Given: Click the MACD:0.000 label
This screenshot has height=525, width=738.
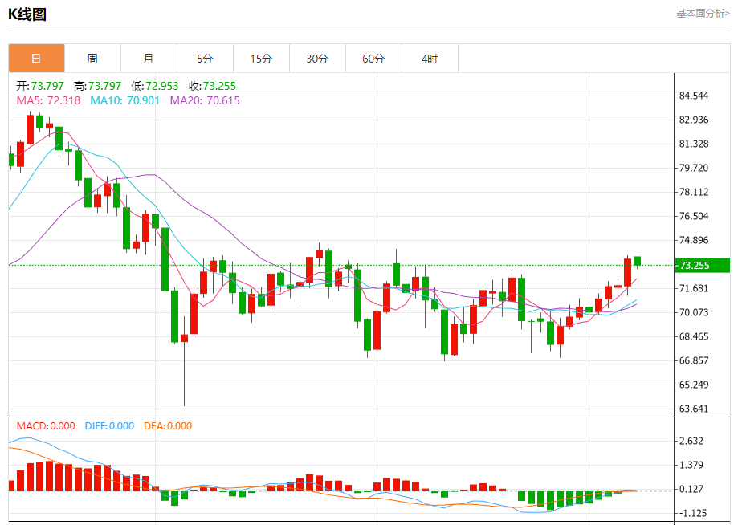Looking at the screenshot, I should coord(46,426).
